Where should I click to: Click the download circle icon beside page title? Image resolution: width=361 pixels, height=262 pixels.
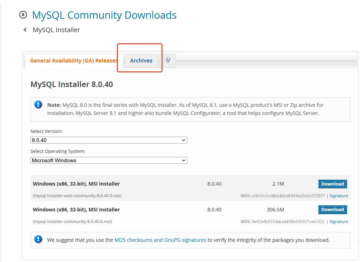point(23,15)
